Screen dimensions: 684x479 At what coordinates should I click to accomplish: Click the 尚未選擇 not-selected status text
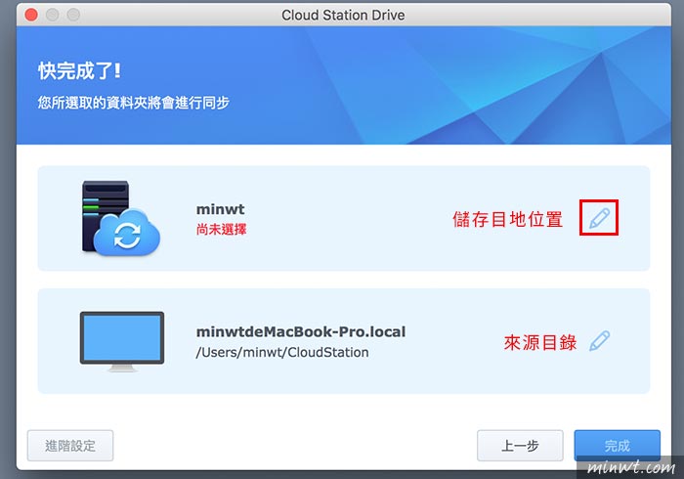(x=221, y=230)
